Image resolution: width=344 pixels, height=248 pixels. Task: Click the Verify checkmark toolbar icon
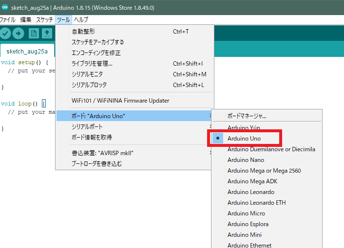coord(5,34)
